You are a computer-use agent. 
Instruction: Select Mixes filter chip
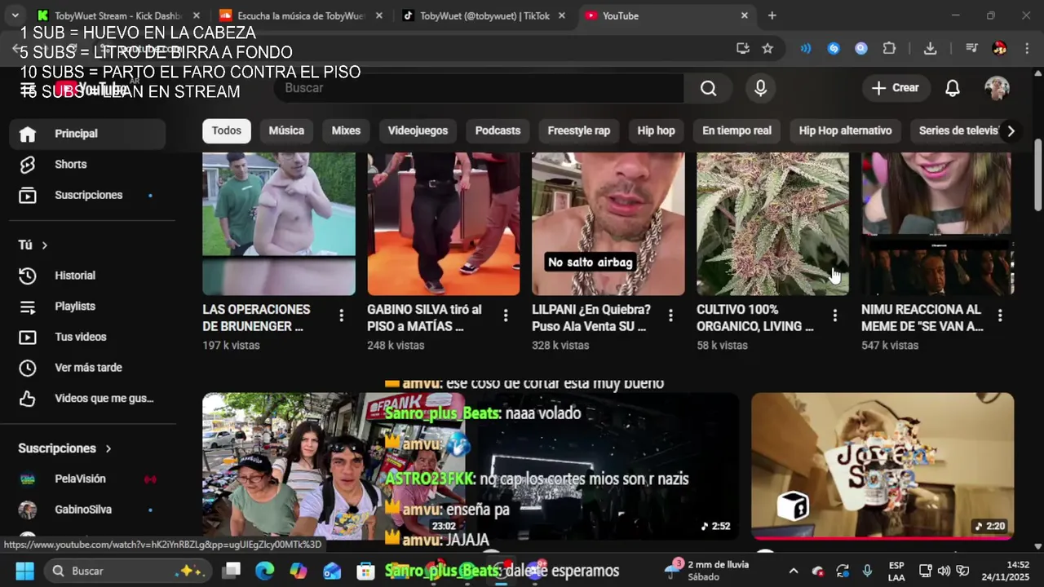(x=346, y=130)
